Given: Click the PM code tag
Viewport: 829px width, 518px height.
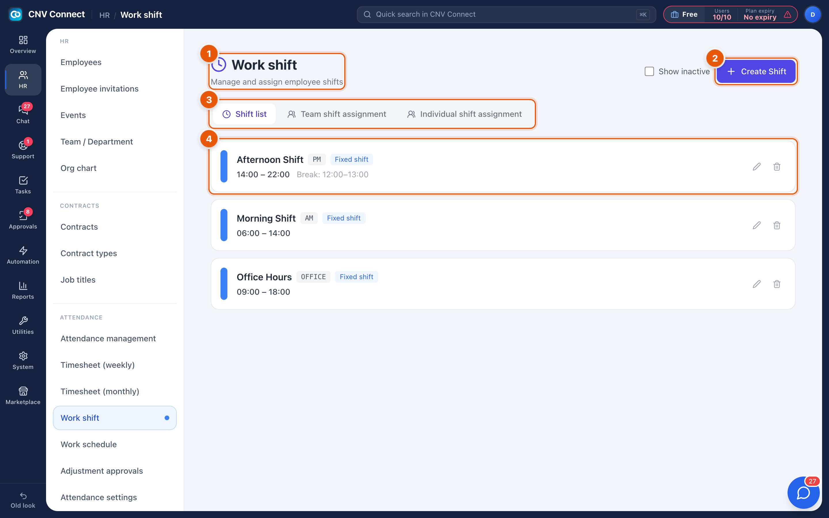Looking at the screenshot, I should [x=317, y=160].
